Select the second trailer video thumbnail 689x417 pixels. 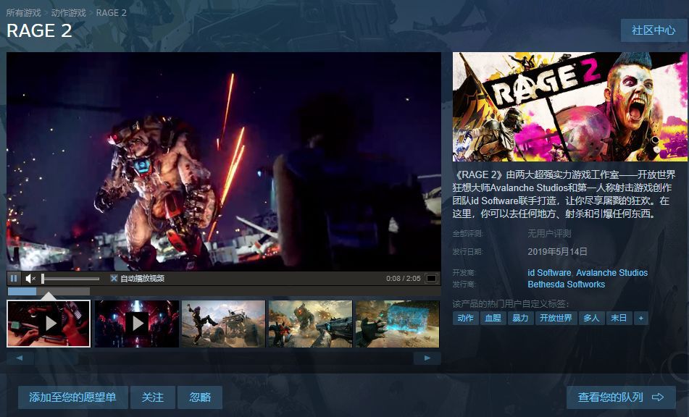(137, 324)
